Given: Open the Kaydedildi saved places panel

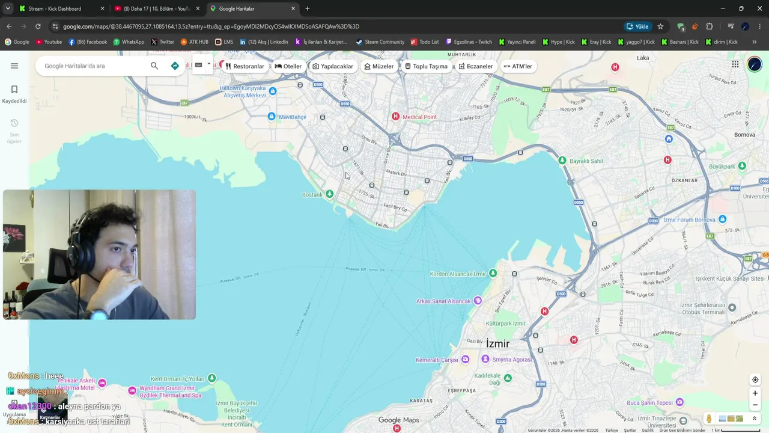Looking at the screenshot, I should pyautogui.click(x=14, y=94).
